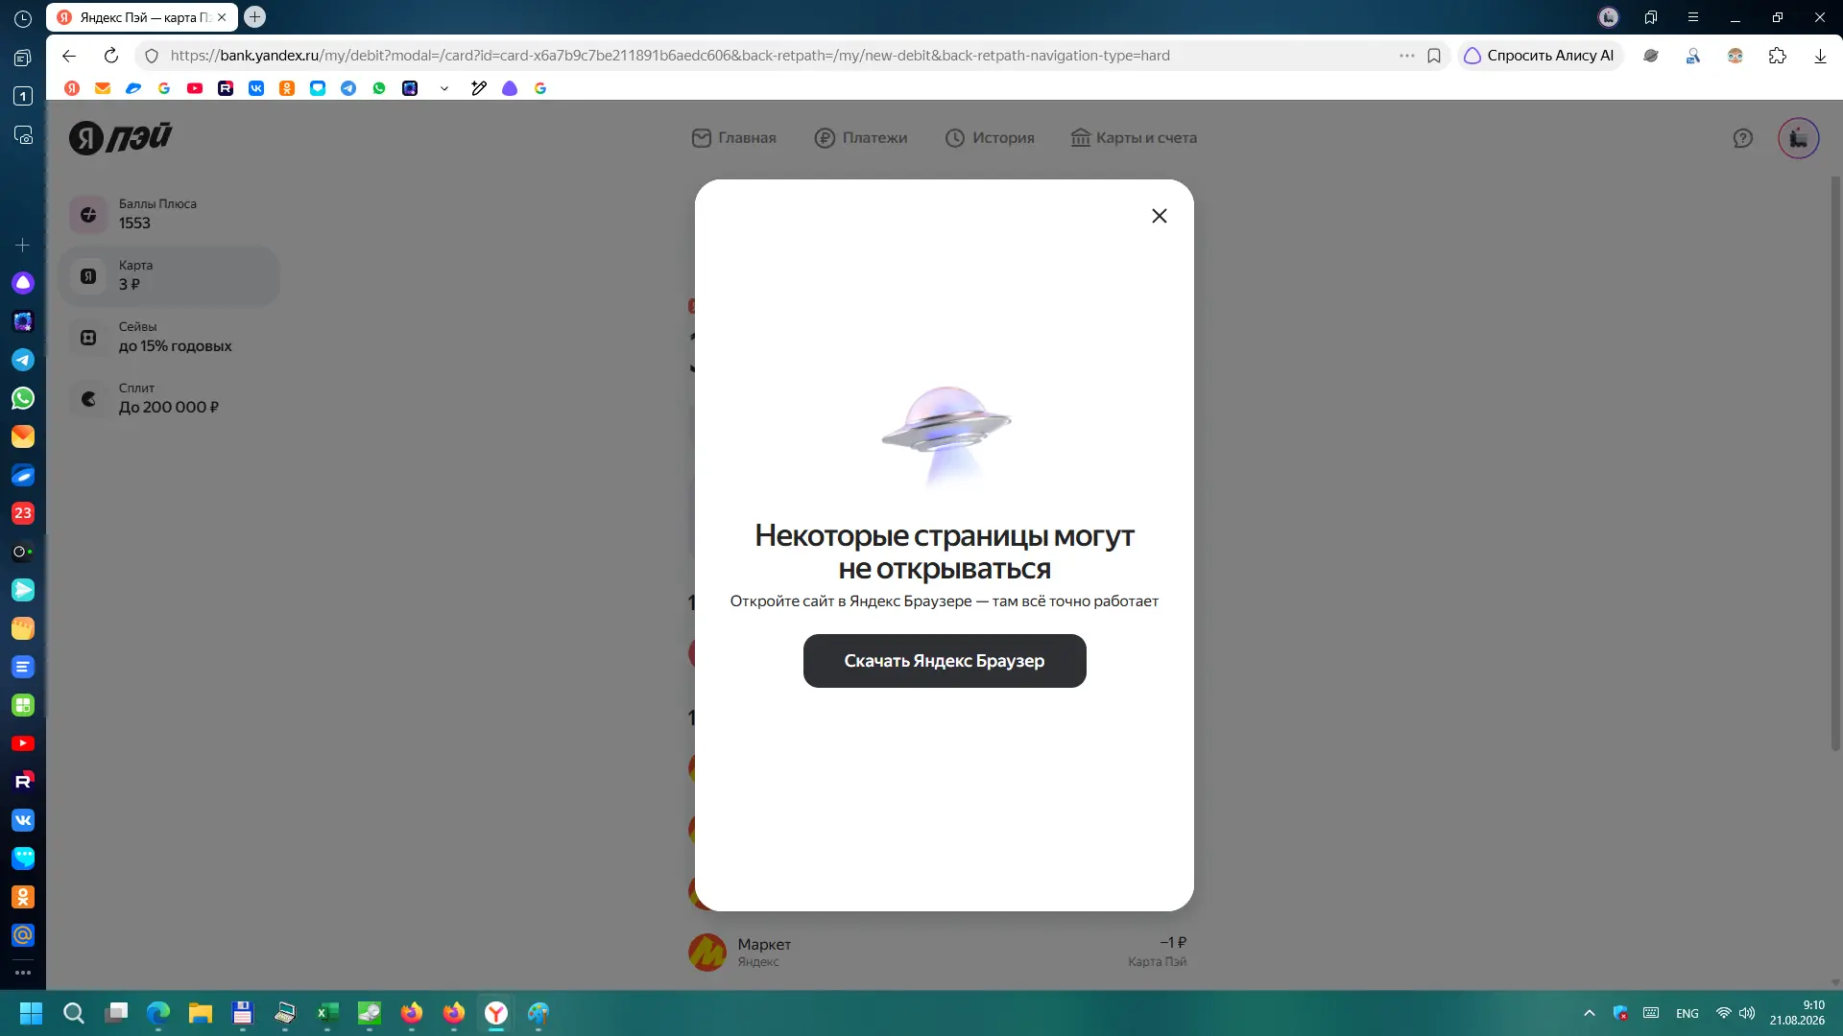Viewport: 1843px width, 1036px height.
Task: Open Excel from taskbar
Action: click(327, 1013)
